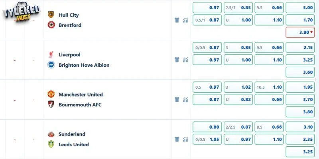The width and height of the screenshot is (319, 159).
Task: Select Leeds United 0/0.5 handicap 1.05
Action: pos(207,140)
